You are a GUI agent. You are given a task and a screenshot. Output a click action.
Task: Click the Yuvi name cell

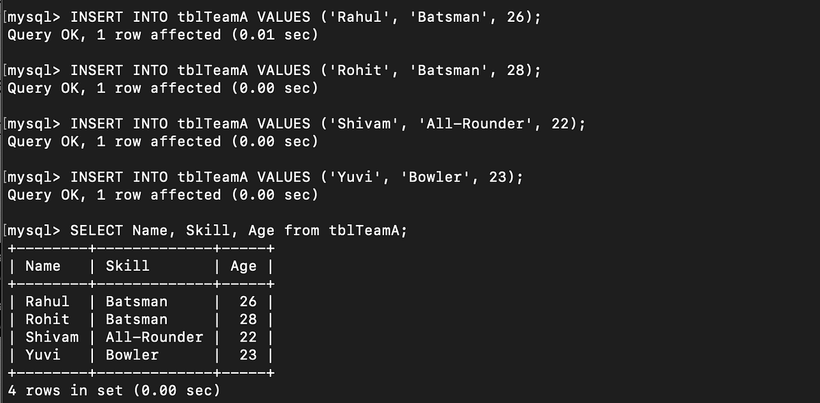click(43, 355)
